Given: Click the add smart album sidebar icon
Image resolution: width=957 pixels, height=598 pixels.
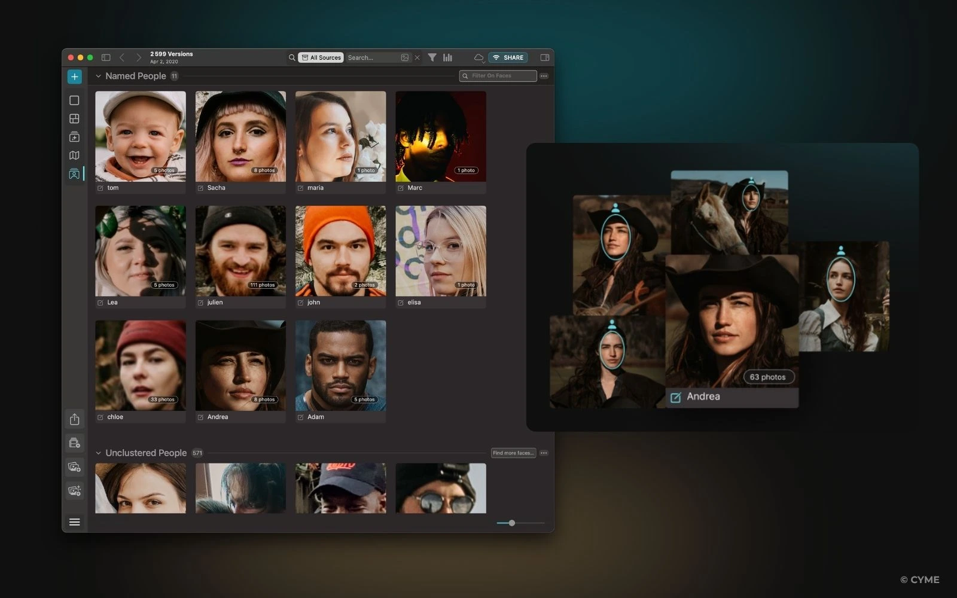Looking at the screenshot, I should [x=74, y=490].
